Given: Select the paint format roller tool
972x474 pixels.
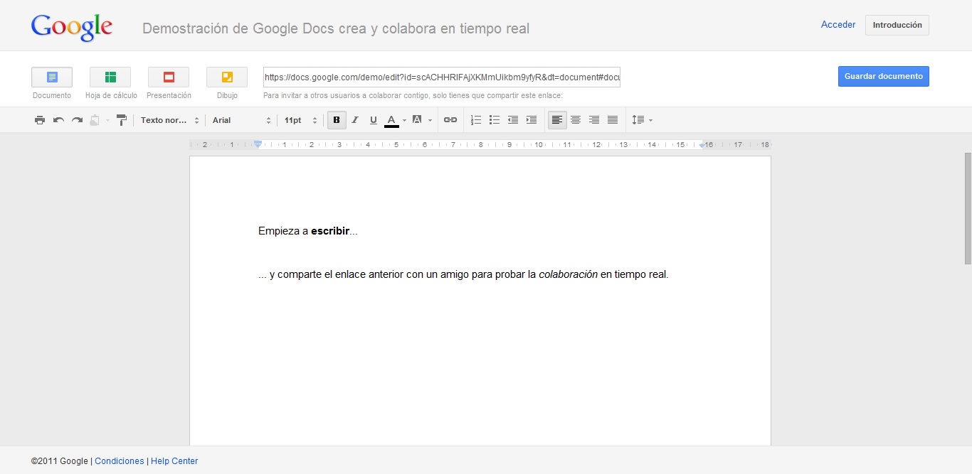Looking at the screenshot, I should pyautogui.click(x=121, y=120).
